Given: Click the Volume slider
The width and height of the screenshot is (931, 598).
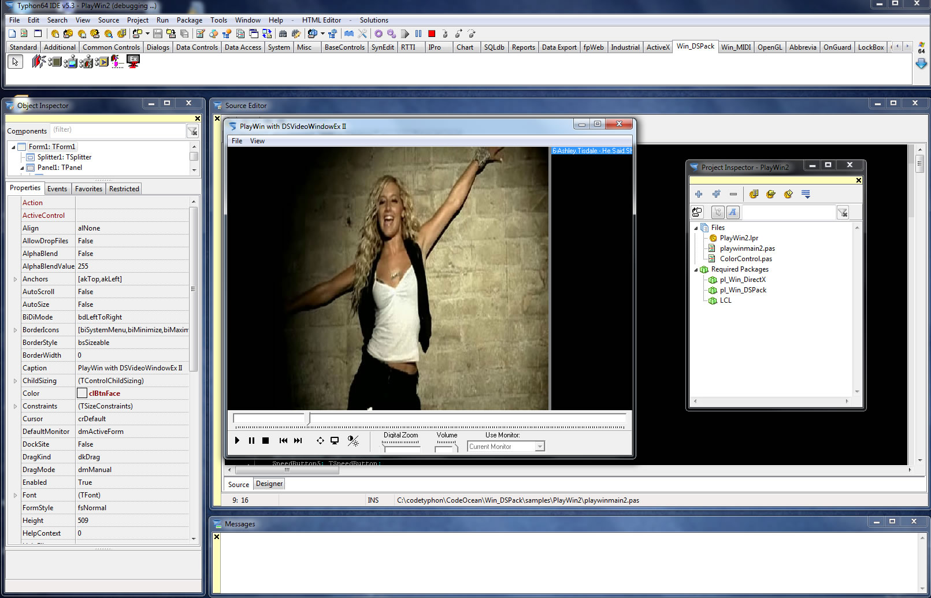Looking at the screenshot, I should click(x=447, y=445).
